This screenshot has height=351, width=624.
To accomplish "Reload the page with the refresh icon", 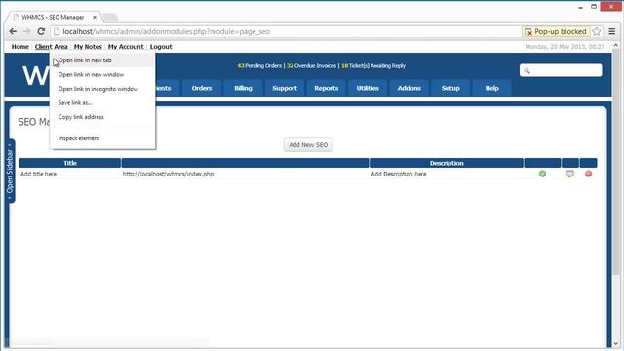I will pyautogui.click(x=41, y=31).
